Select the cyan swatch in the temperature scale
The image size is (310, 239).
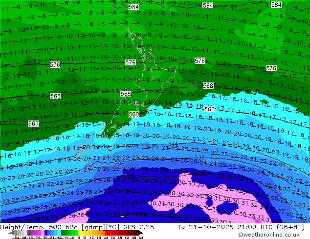(59, 233)
